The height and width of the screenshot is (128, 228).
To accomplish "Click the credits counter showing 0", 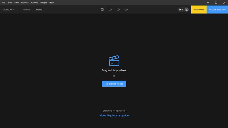I will [x=181, y=10].
